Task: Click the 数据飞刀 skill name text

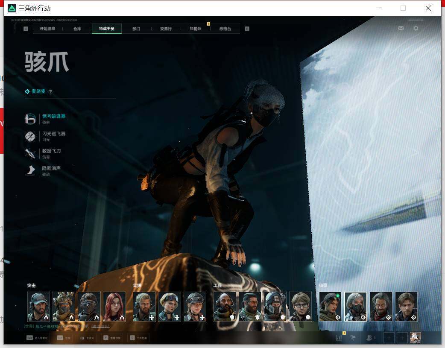Action: click(x=51, y=151)
